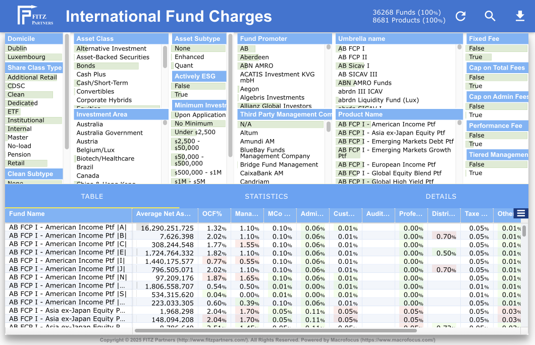
Task: Select False under Performance Fee
Action: click(x=476, y=135)
